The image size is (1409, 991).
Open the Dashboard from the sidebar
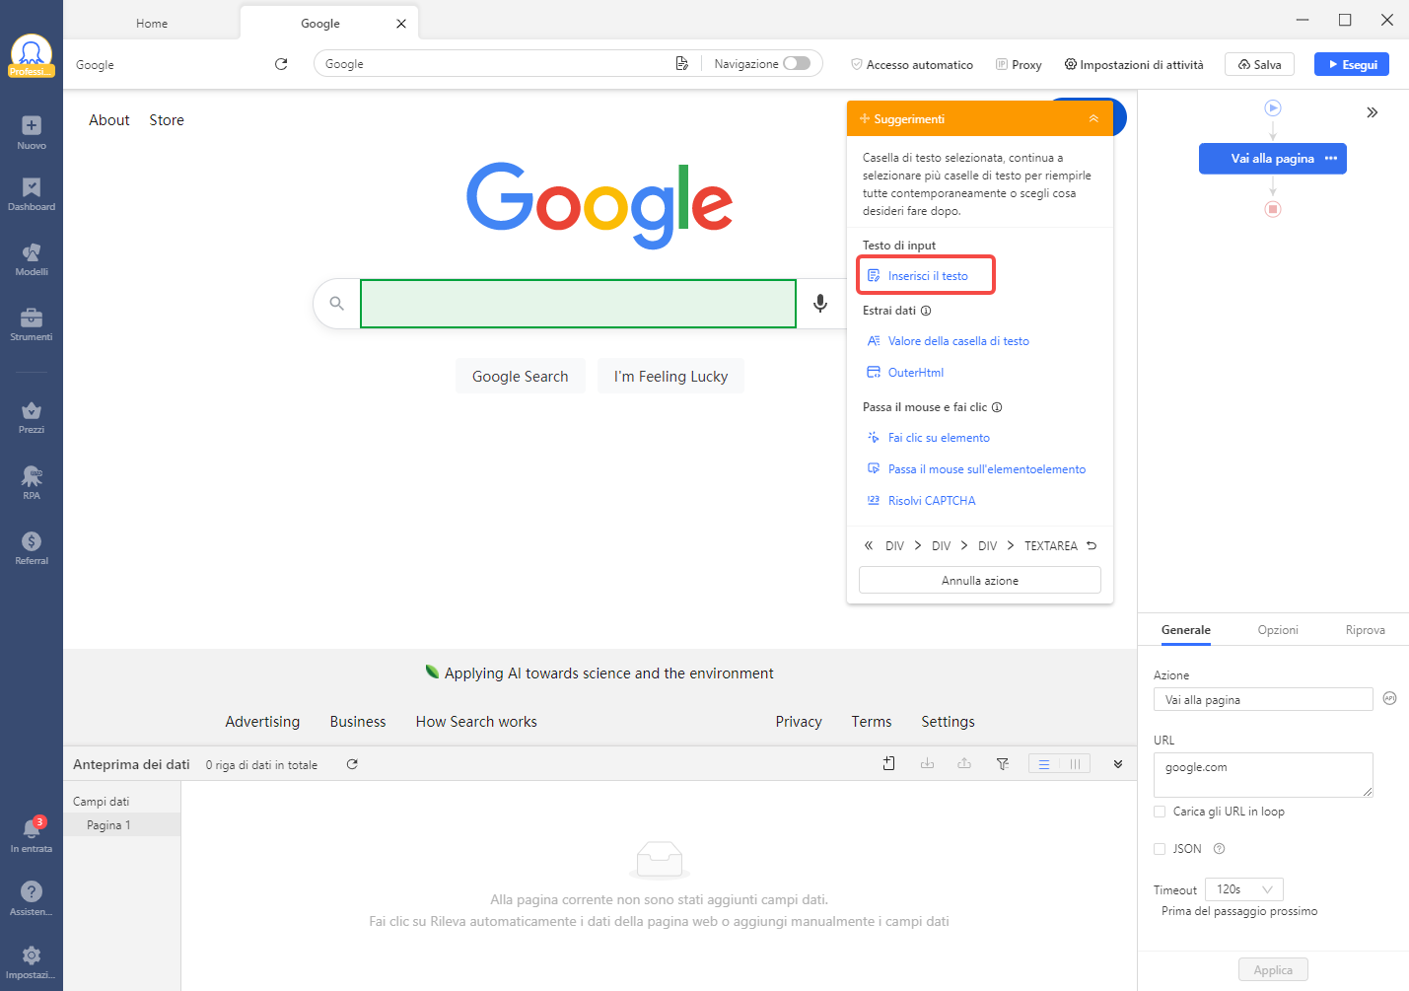click(x=32, y=196)
